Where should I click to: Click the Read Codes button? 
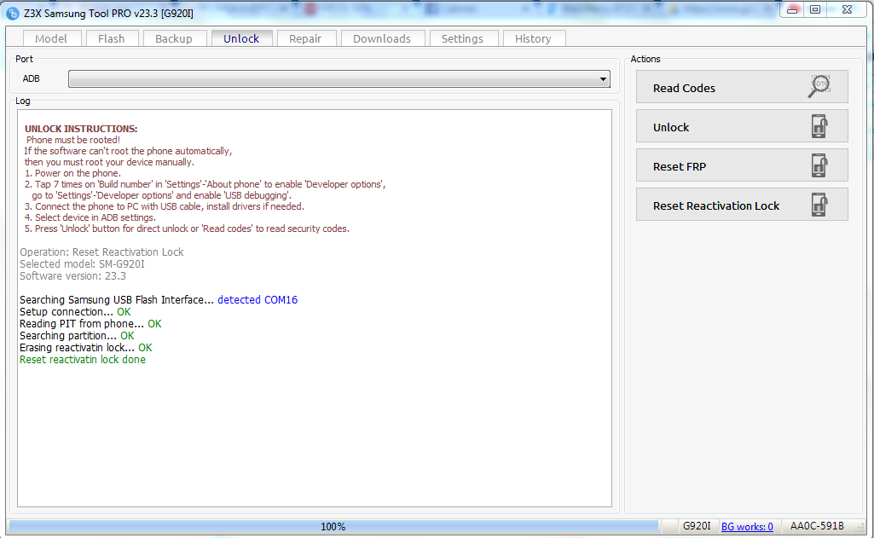coord(741,87)
